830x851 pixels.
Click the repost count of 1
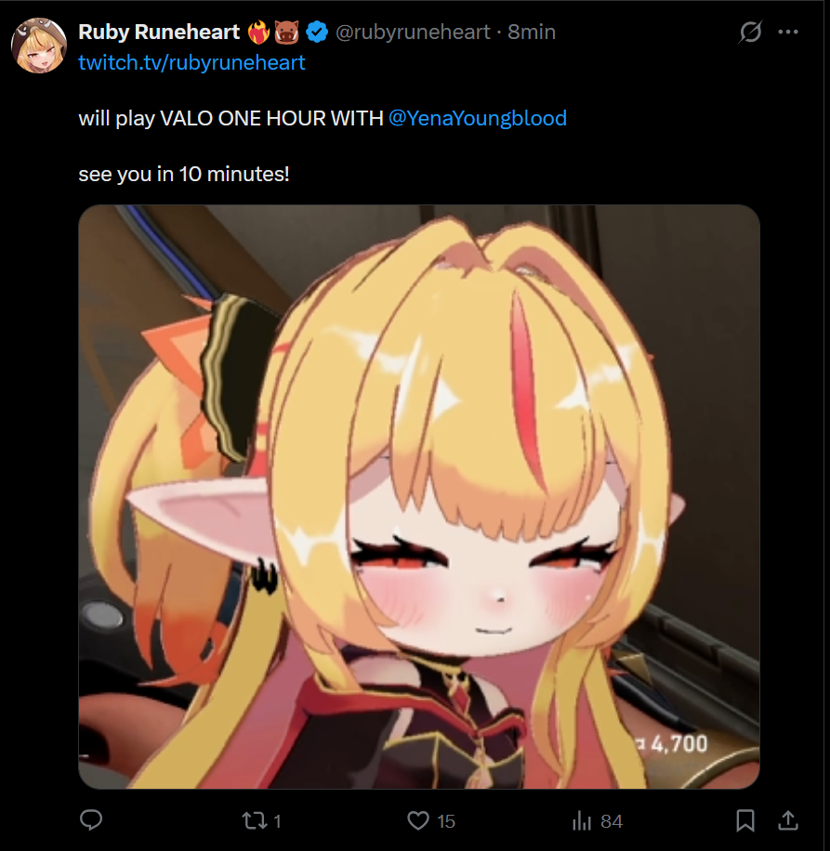(277, 821)
